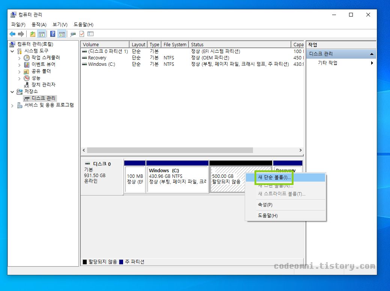Click More Actions in Actions pane
This screenshot has height=291, width=390.
click(327, 63)
